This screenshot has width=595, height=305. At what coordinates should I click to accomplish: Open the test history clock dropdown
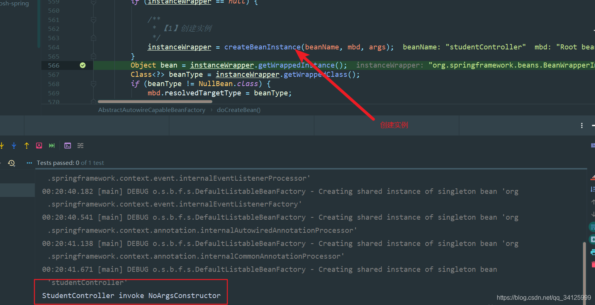pos(12,163)
